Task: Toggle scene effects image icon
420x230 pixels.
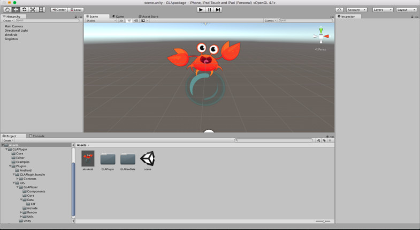Action: coord(144,21)
